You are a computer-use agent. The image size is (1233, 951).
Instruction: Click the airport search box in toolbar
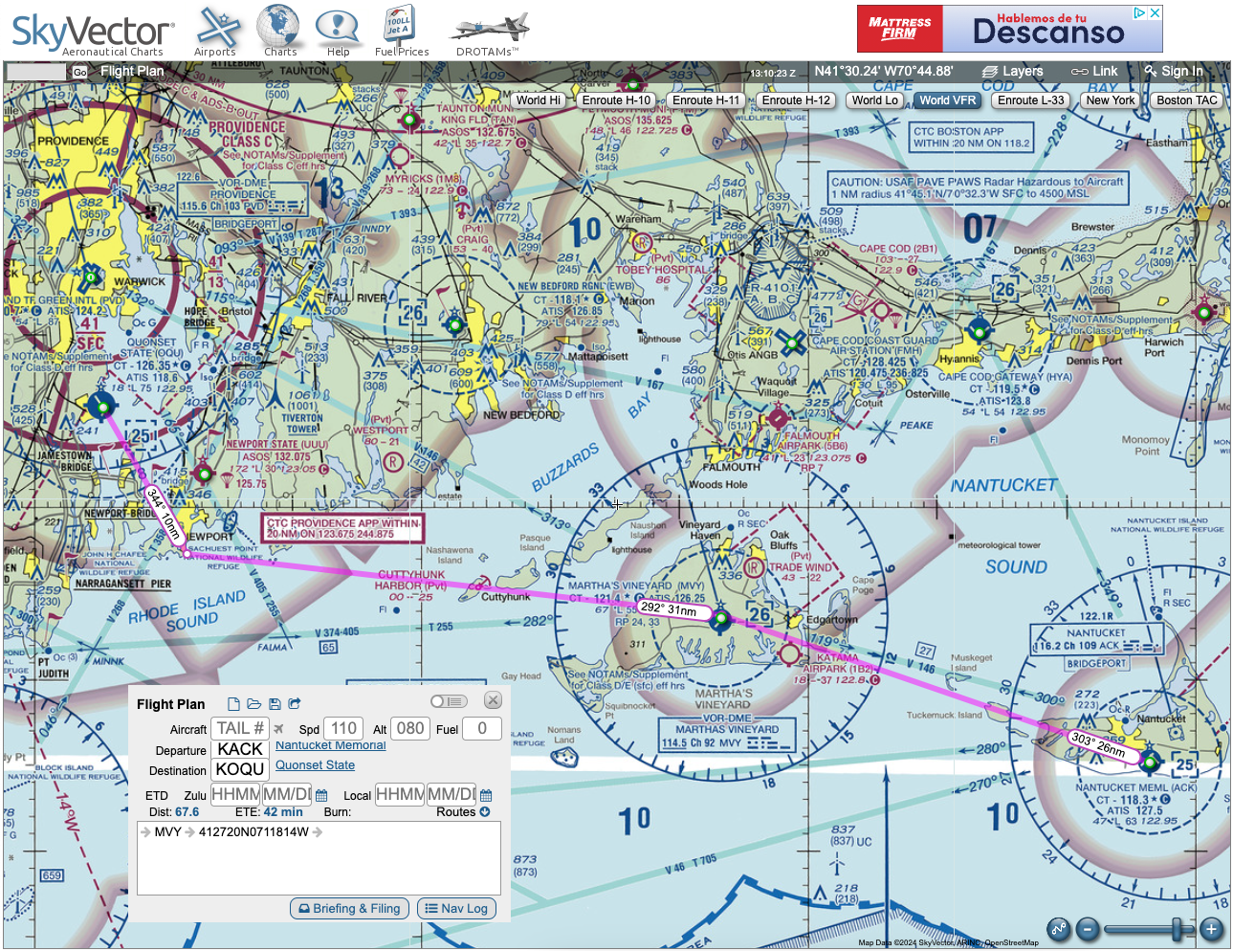(37, 72)
